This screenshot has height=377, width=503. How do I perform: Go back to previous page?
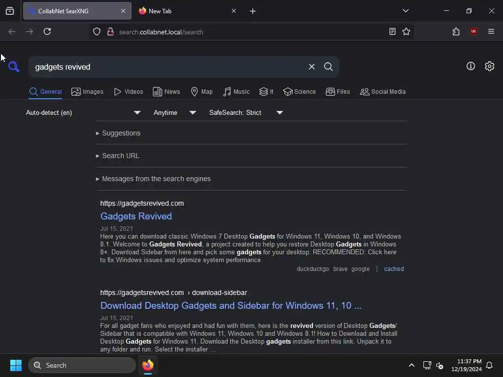pyautogui.click(x=12, y=31)
